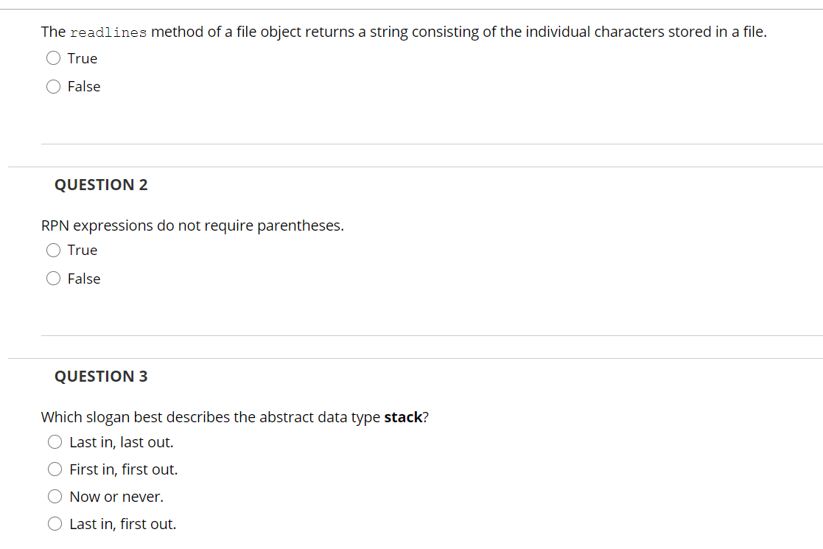Pick the 'First in, first out.' radio button
The height and width of the screenshot is (549, 823).
55,469
